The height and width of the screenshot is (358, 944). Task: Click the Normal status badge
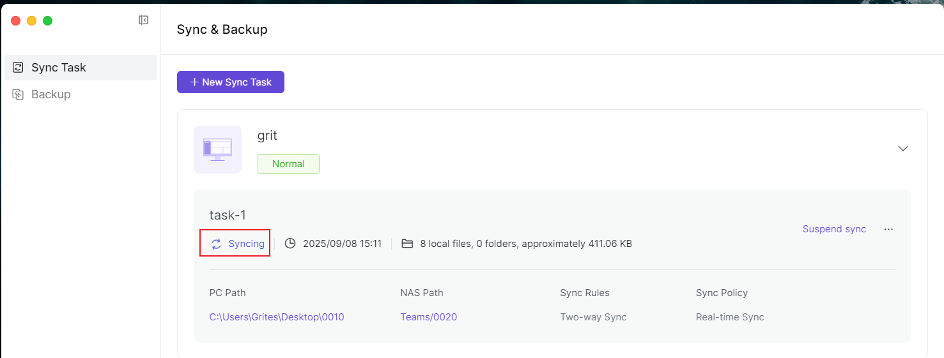tap(288, 164)
